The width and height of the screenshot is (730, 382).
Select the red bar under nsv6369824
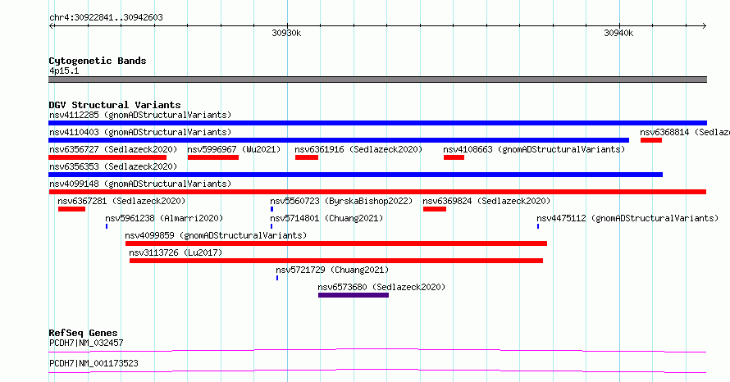click(435, 209)
